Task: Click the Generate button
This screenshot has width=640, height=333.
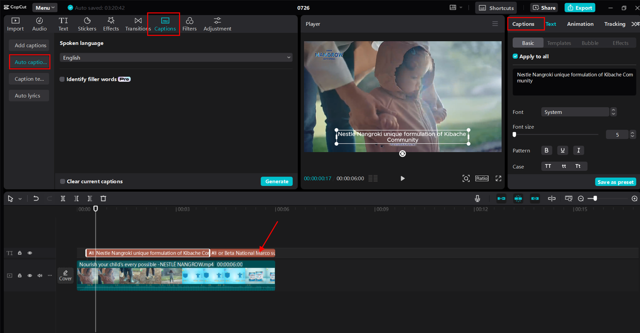Action: click(277, 181)
